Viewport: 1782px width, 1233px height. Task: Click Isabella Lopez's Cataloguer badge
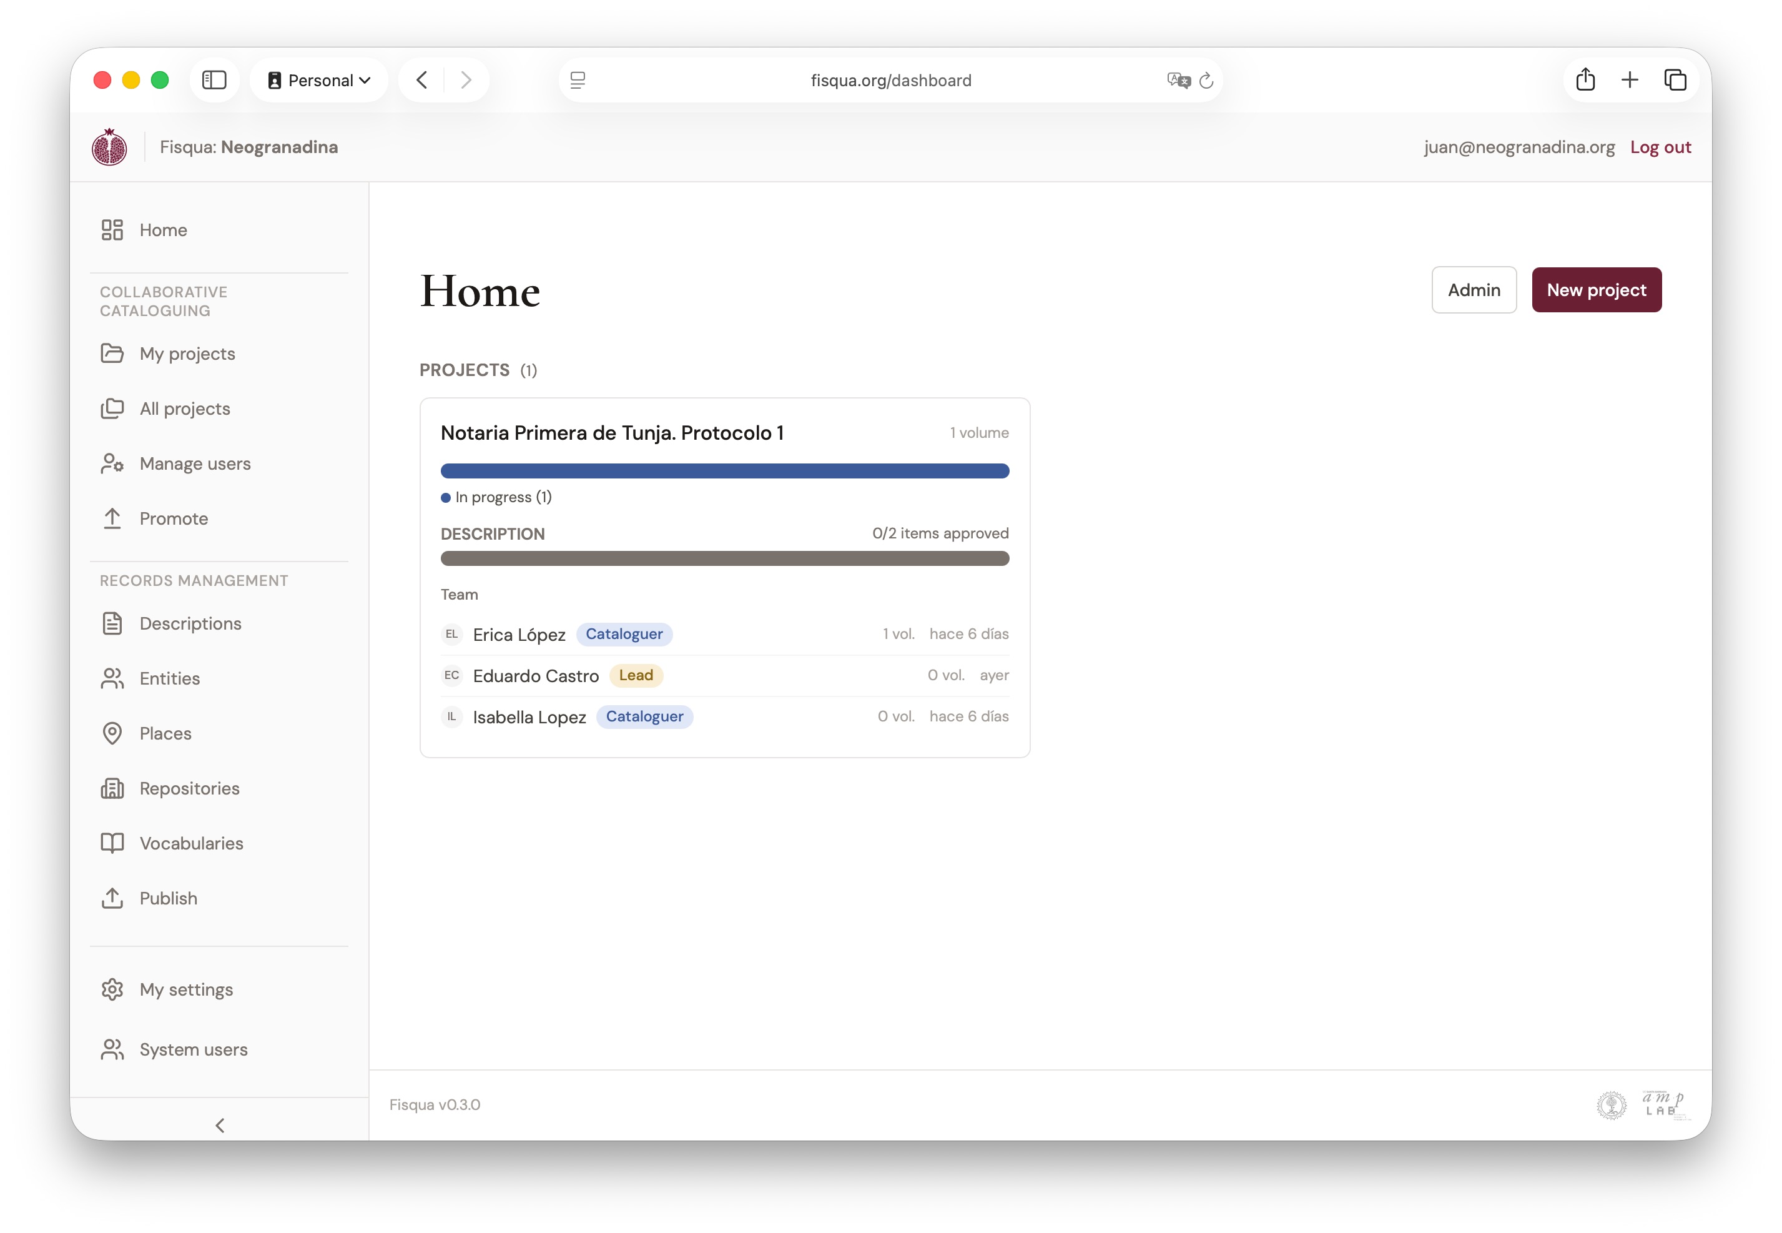[x=645, y=716]
